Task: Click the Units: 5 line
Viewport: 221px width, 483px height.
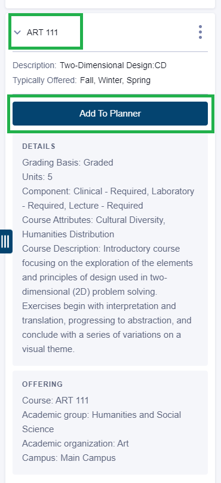Action: (x=37, y=177)
